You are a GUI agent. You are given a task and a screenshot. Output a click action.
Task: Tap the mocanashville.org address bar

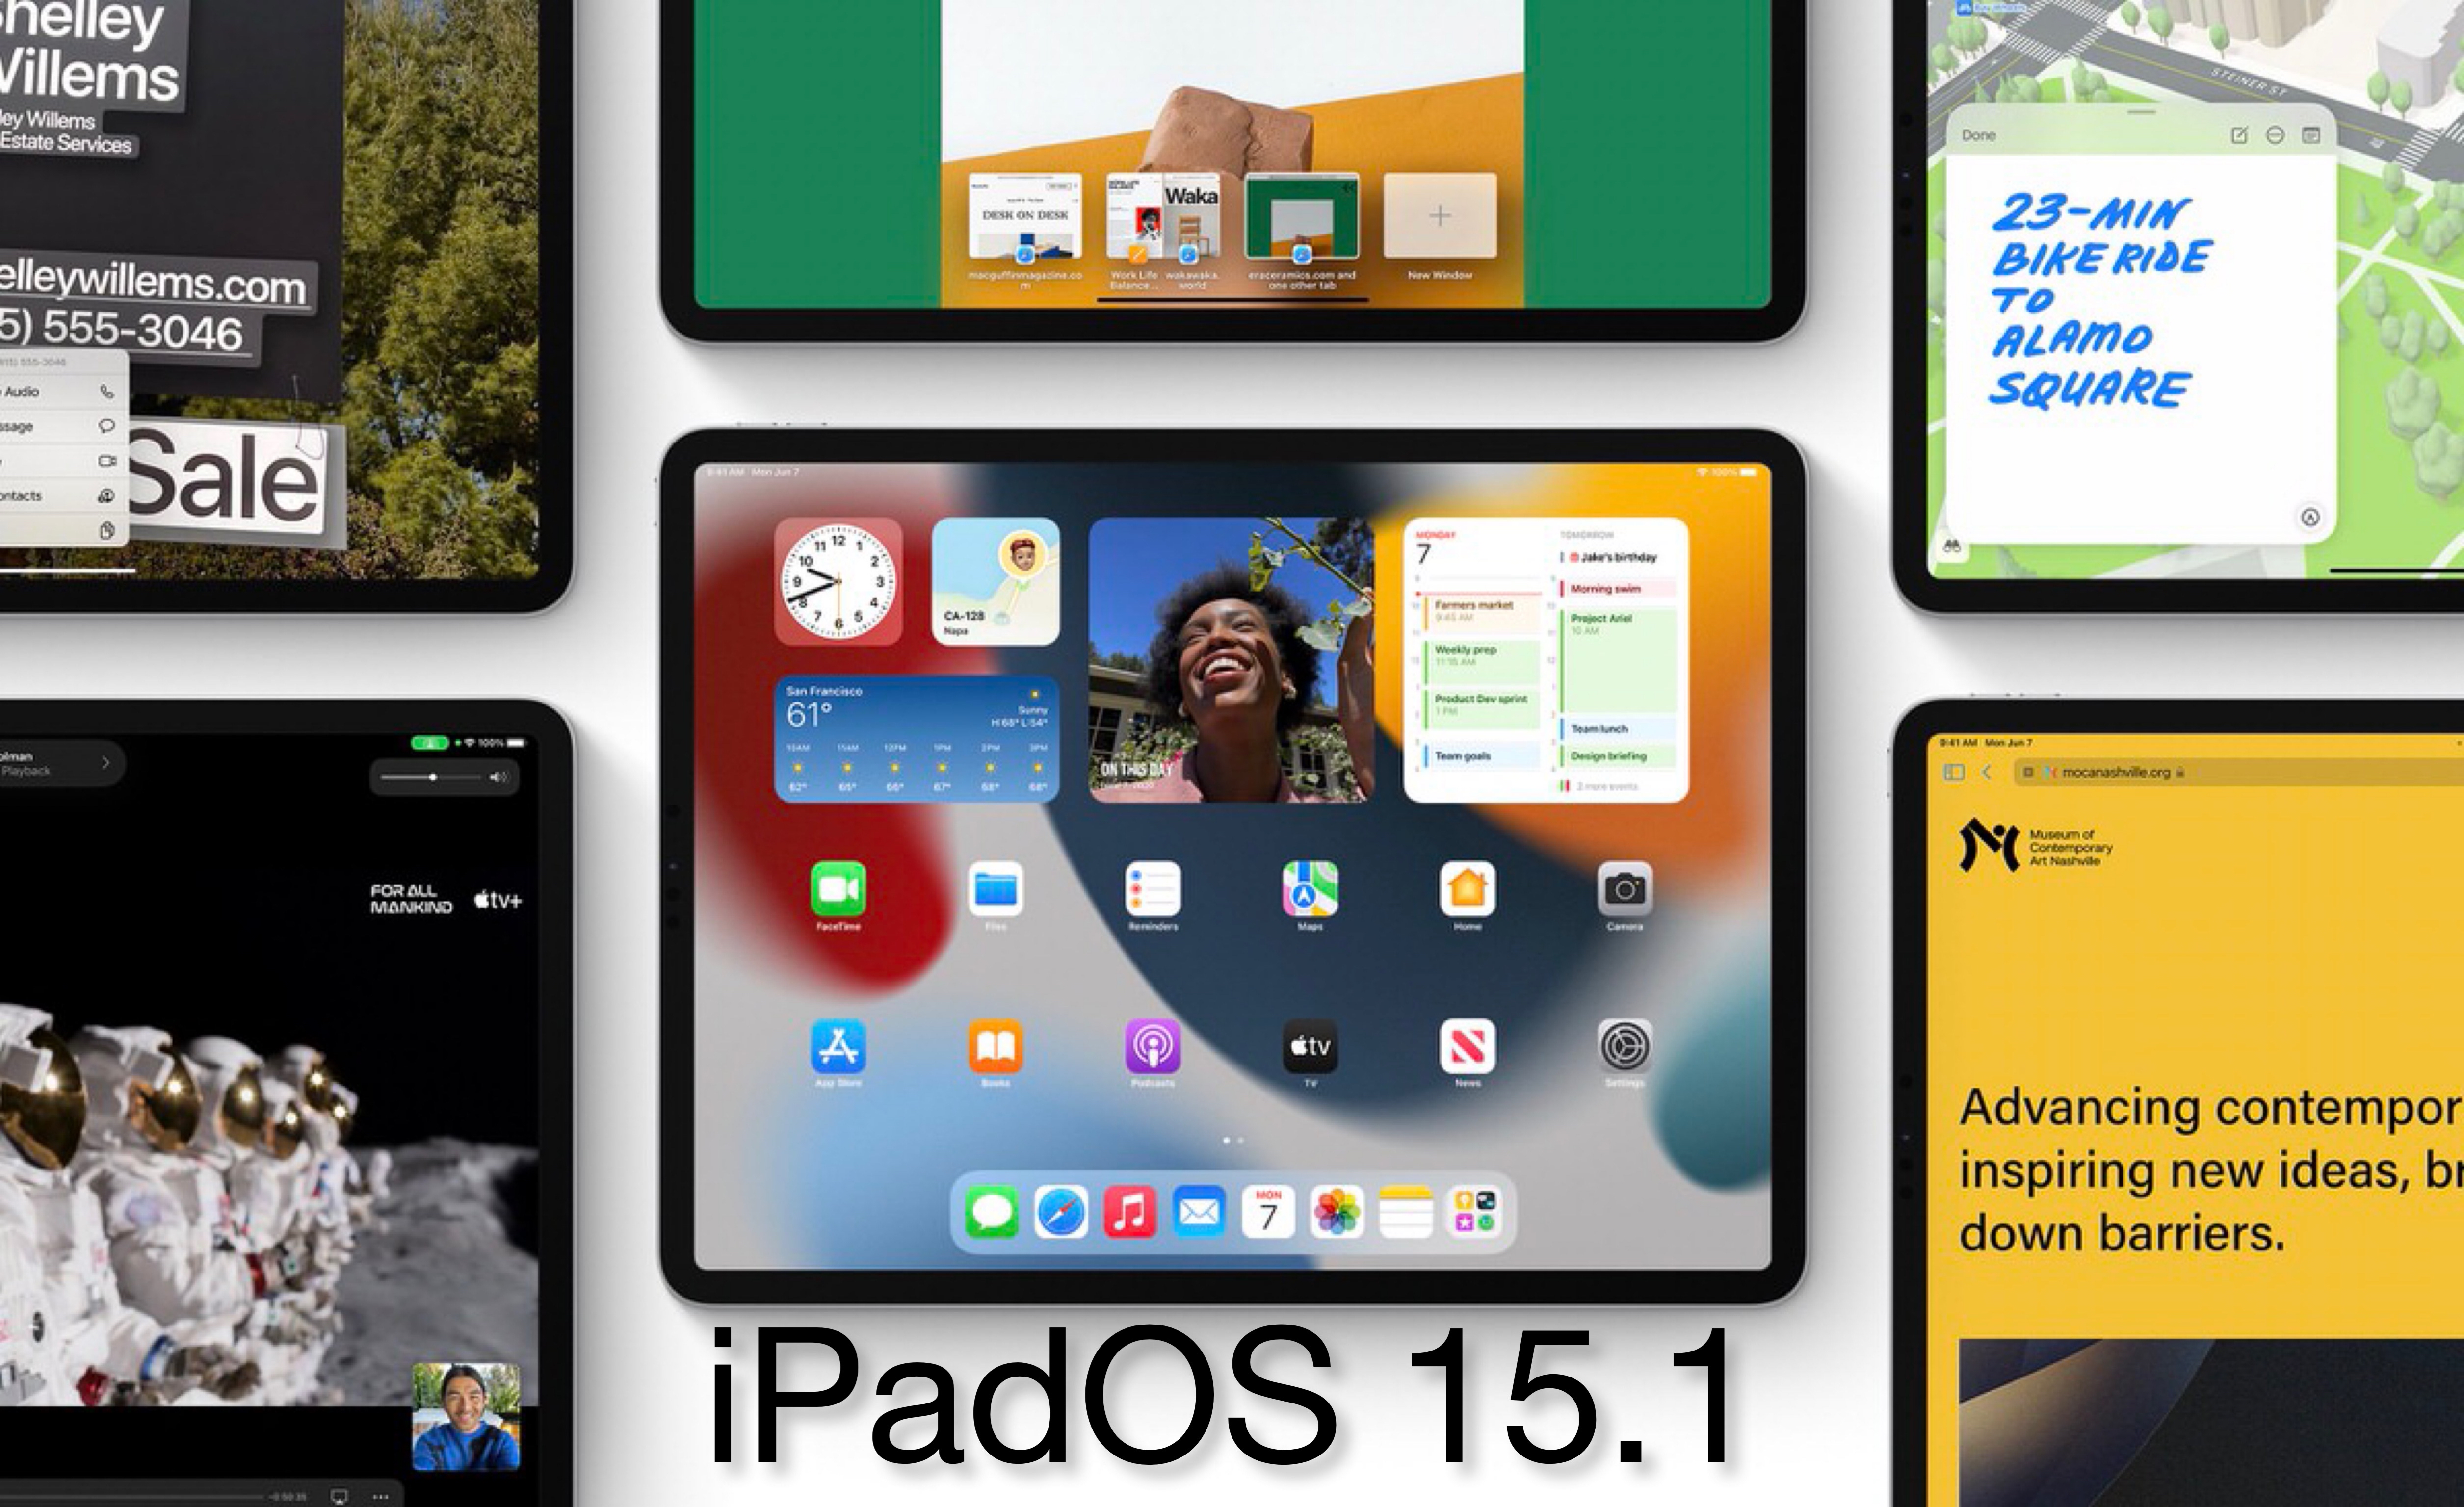click(2238, 772)
